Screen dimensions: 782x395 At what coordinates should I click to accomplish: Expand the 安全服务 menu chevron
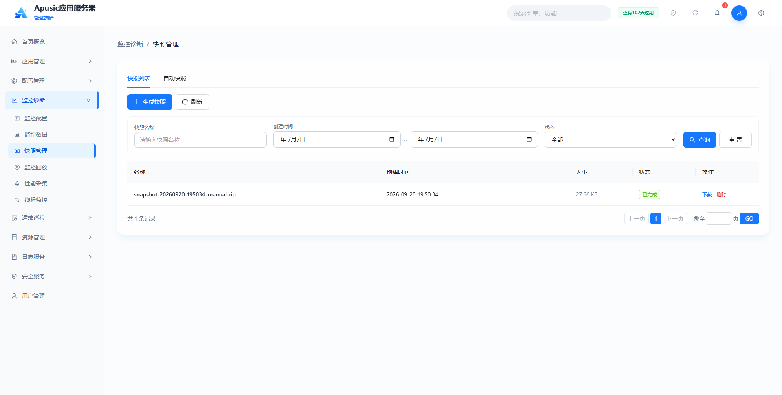point(90,276)
